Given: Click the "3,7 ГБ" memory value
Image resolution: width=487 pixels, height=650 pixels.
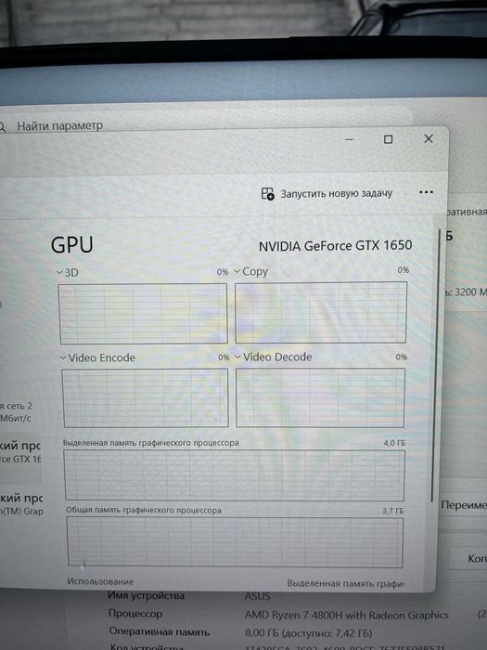Looking at the screenshot, I should 393,511.
